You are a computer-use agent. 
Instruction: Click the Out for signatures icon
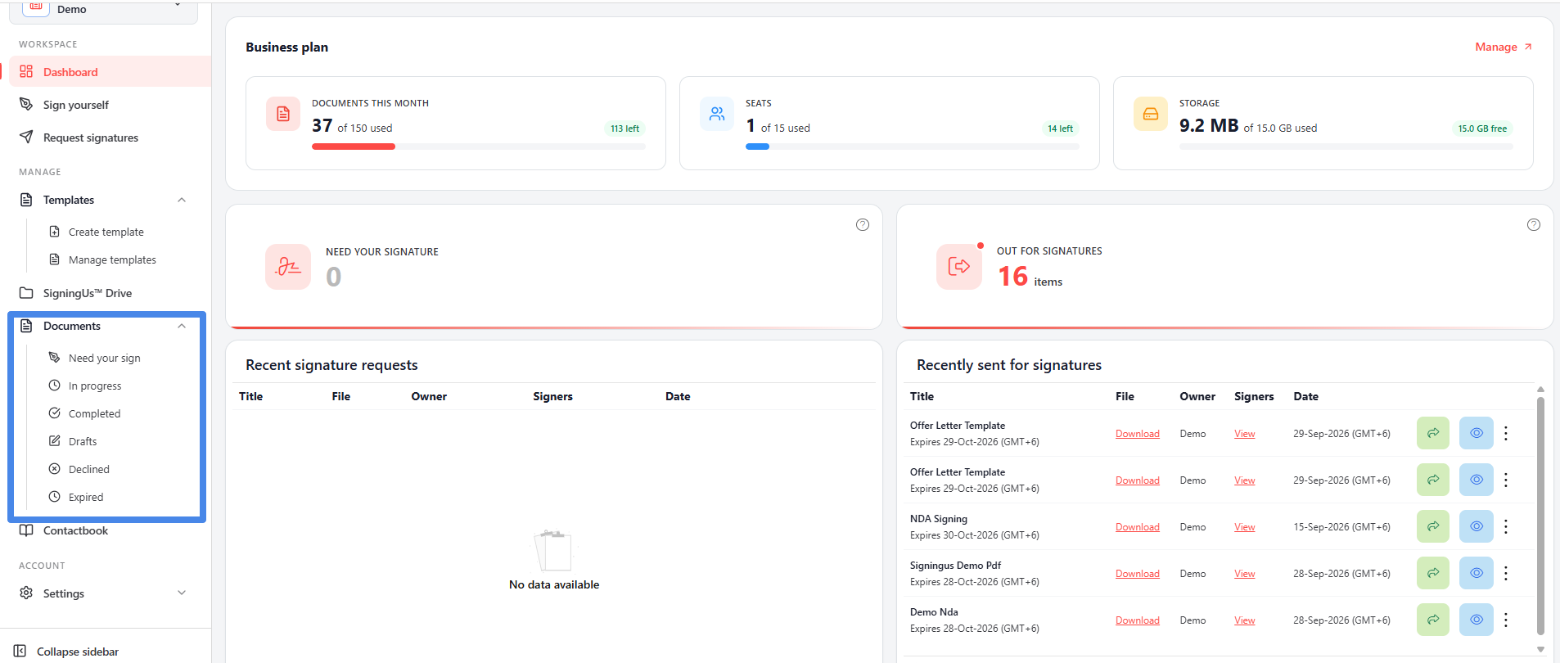959,267
